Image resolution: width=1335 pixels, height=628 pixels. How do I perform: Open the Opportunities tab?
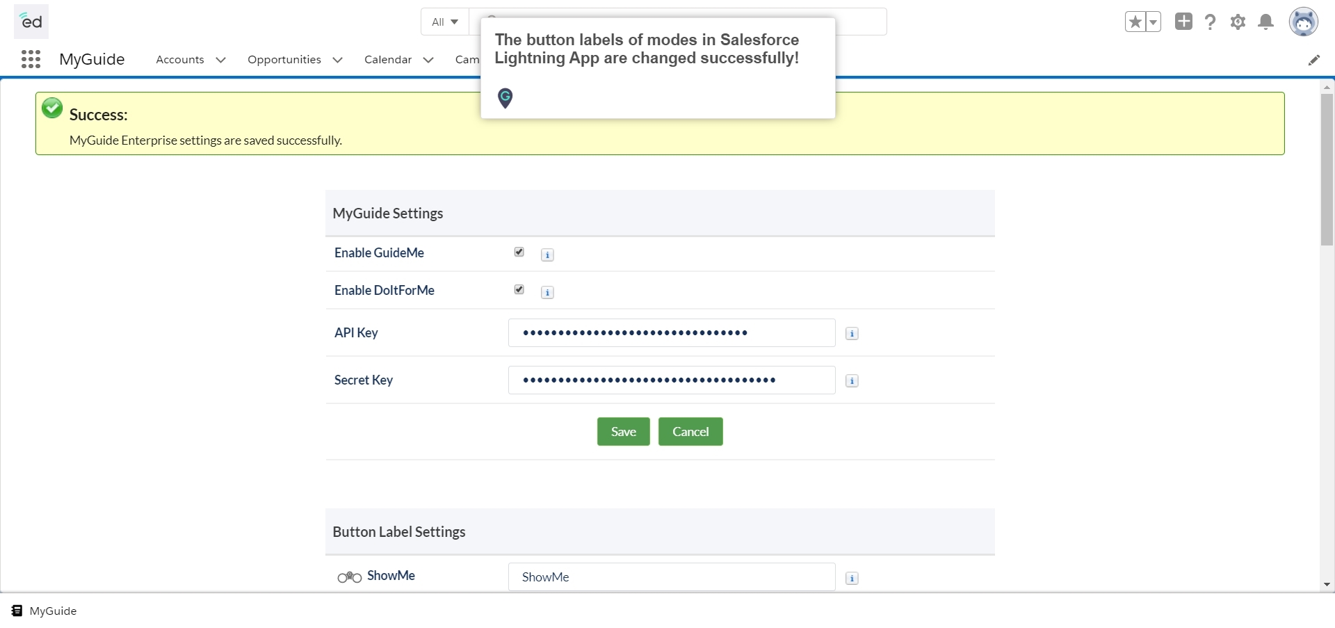coord(284,60)
